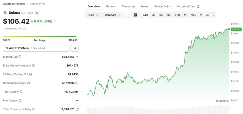This screenshot has height=114, width=243.
Task: Switch to the Overview tab
Action: click(x=94, y=7)
